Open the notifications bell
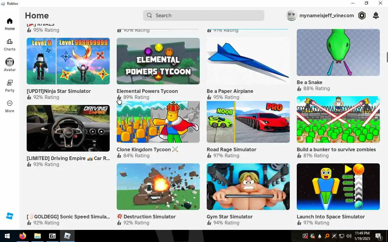Image resolution: width=388 pixels, height=242 pixels. tap(376, 15)
